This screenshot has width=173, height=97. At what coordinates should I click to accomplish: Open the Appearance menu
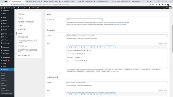click(x=6, y=57)
